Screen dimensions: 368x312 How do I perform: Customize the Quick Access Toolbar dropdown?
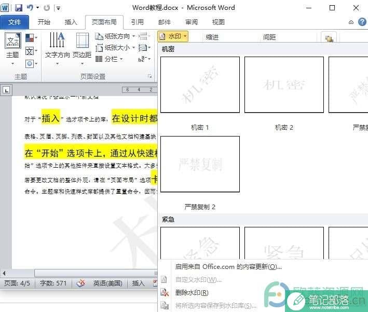pos(58,8)
